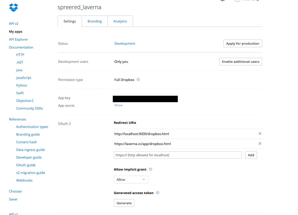Click the Dropbox logo icon
Screen dimensions: 298x215
coord(14,7)
